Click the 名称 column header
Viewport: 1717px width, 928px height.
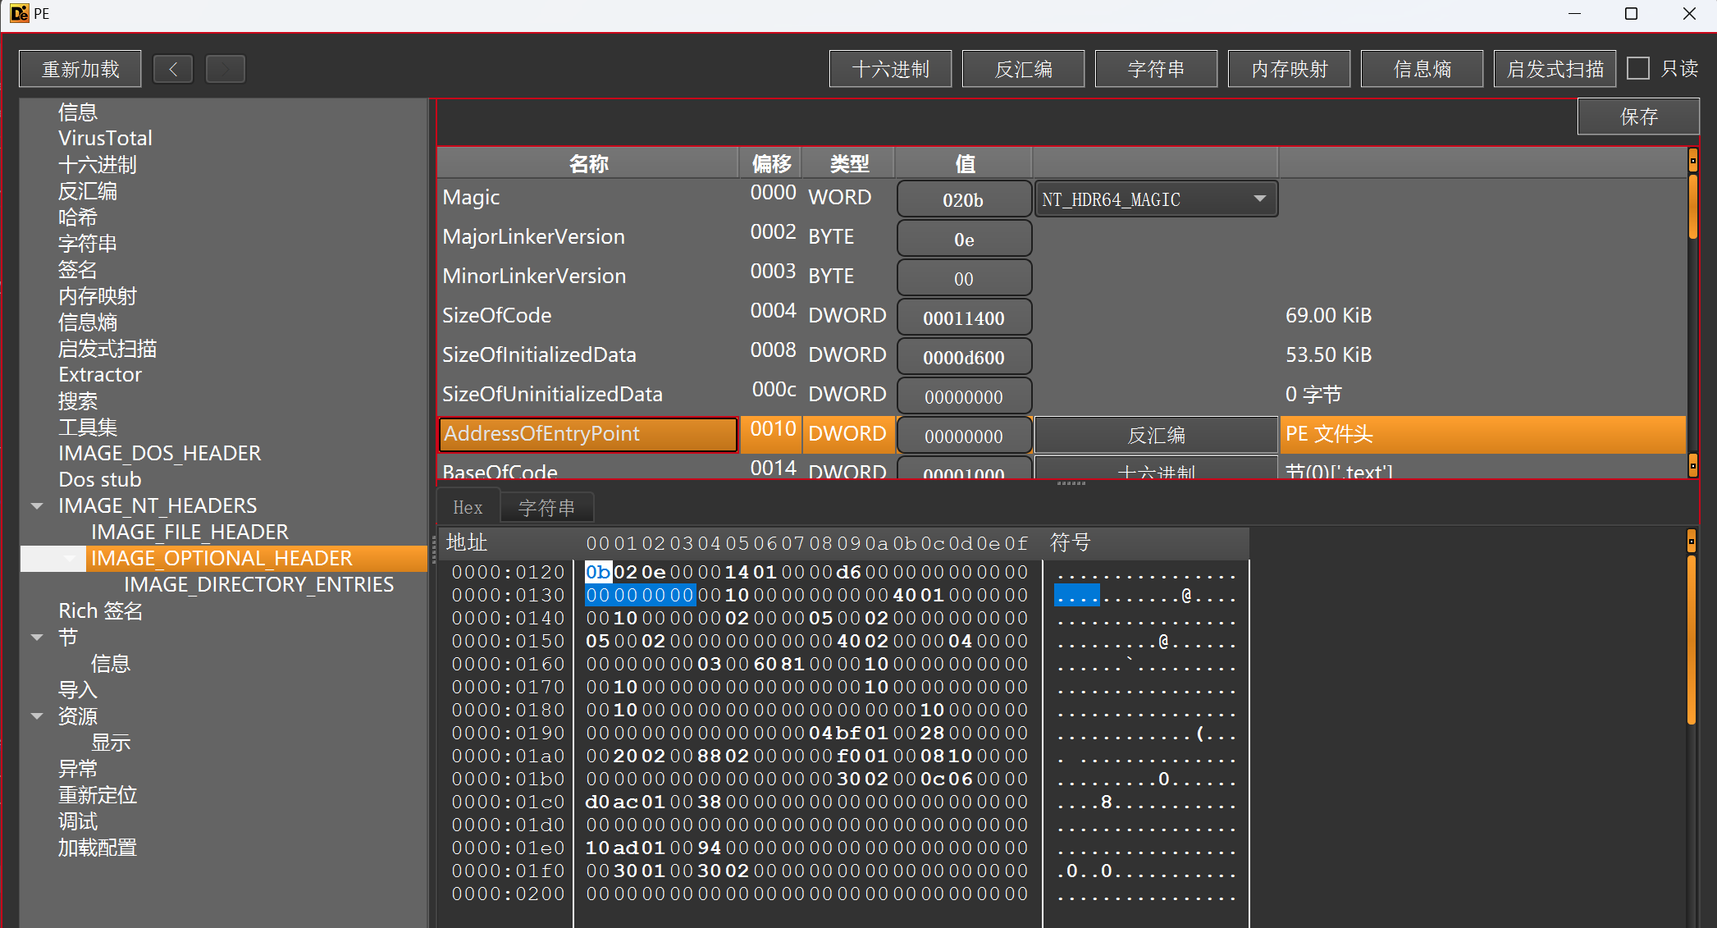[588, 164]
